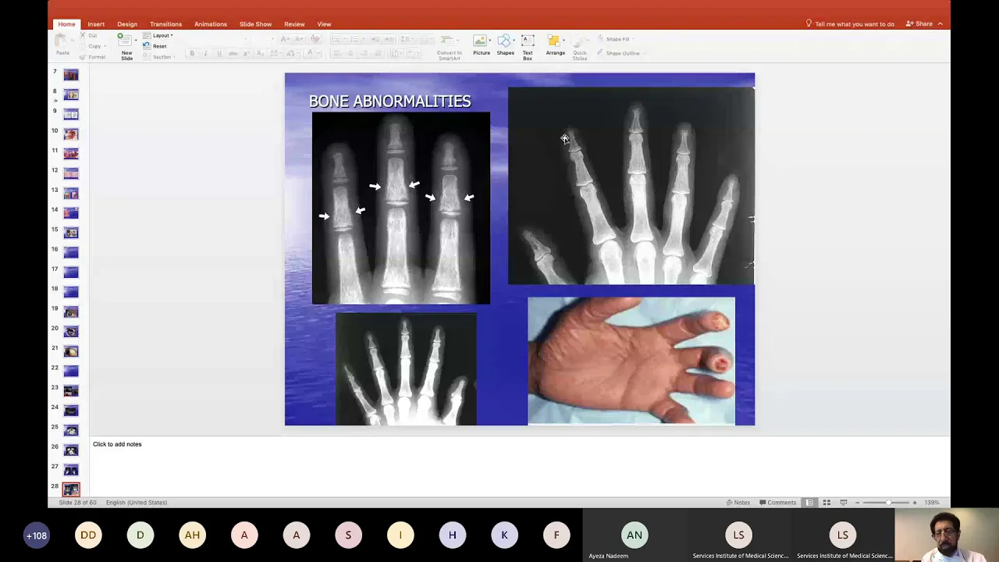
Task: Open the Slide Show ribbon tab
Action: click(255, 24)
